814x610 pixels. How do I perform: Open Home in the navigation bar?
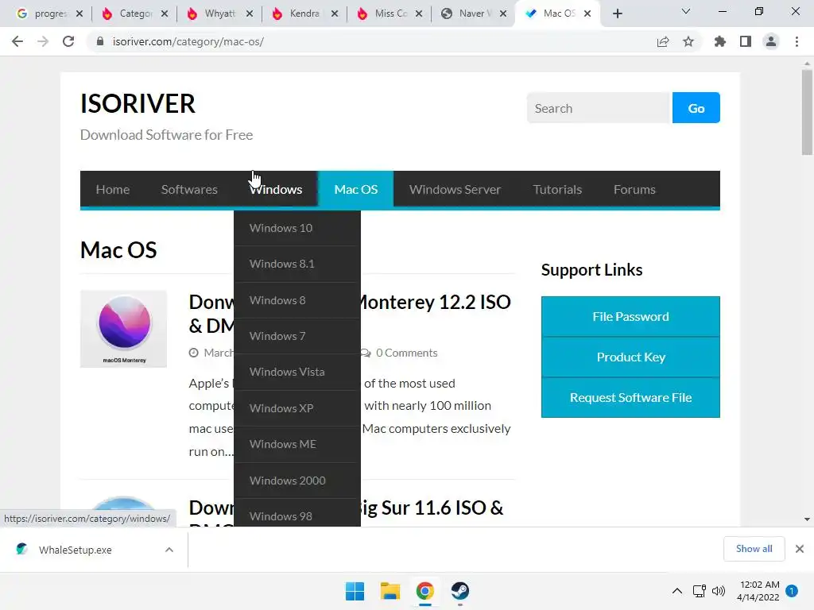click(x=113, y=189)
